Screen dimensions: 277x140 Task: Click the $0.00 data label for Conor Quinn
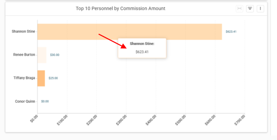[45, 101]
